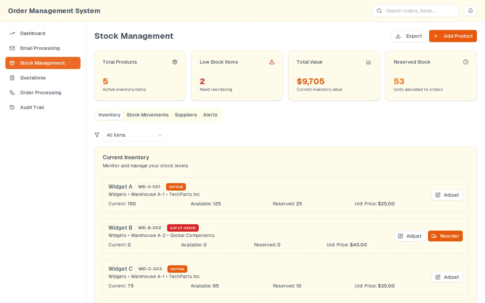Go to Dashboard in the sidebar

pyautogui.click(x=43, y=33)
